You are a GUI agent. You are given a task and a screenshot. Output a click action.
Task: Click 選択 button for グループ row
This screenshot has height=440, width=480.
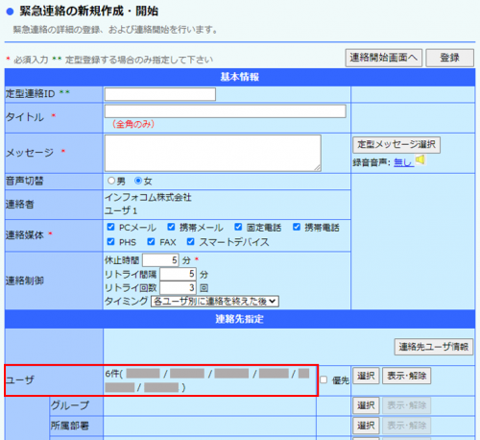coord(366,405)
